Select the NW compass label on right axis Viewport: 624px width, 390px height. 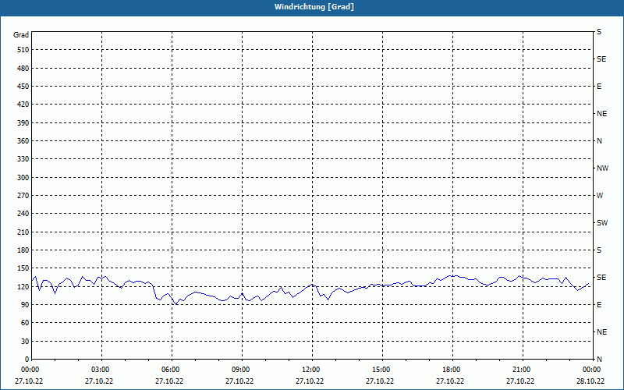[x=602, y=168]
